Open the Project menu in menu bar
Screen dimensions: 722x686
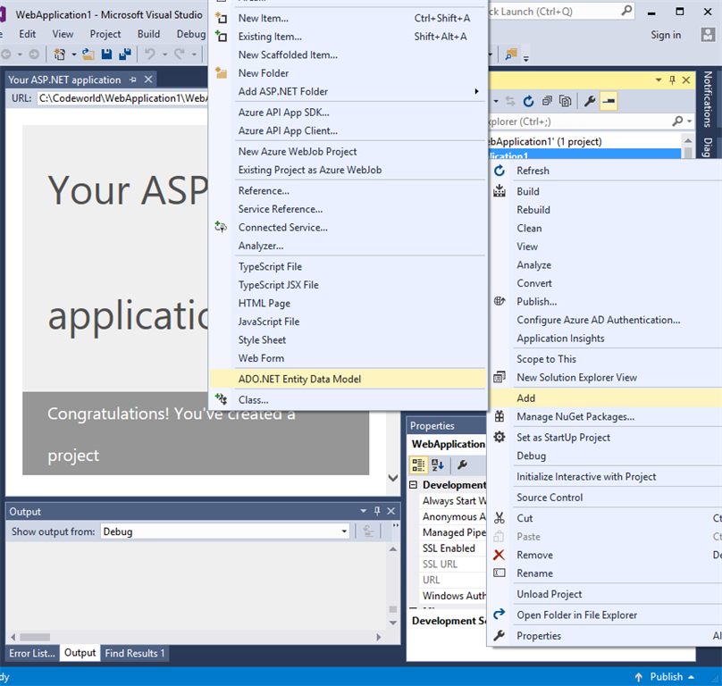coord(105,35)
